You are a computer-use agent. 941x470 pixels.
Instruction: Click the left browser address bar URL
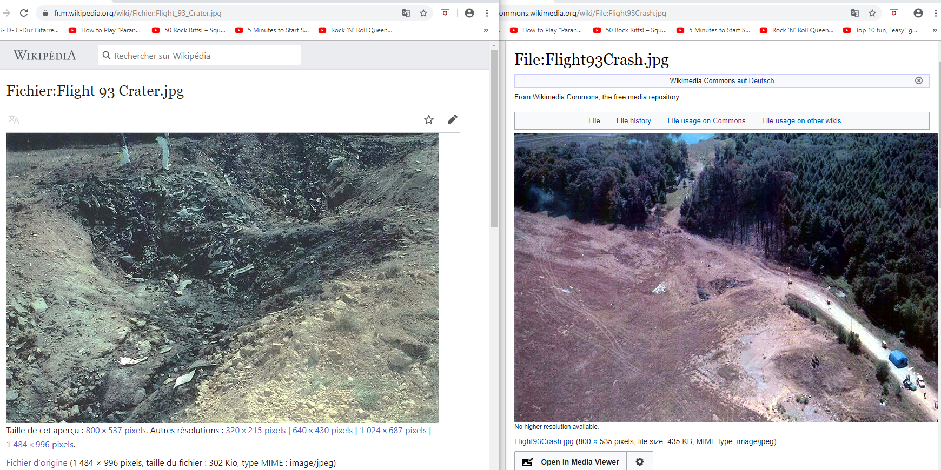click(x=138, y=13)
